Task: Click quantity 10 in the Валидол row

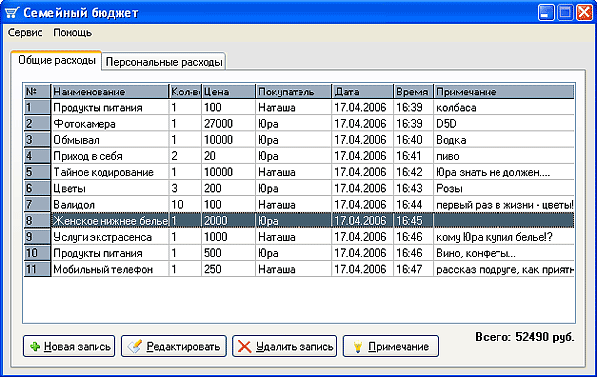Action: pos(185,204)
